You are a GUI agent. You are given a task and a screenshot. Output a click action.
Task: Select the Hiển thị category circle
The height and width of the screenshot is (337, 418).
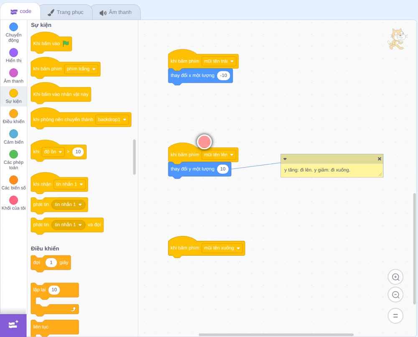(14, 53)
